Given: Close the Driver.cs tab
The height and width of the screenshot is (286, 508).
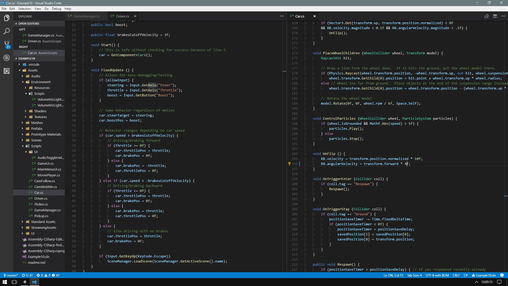Looking at the screenshot, I should pyautogui.click(x=135, y=16).
